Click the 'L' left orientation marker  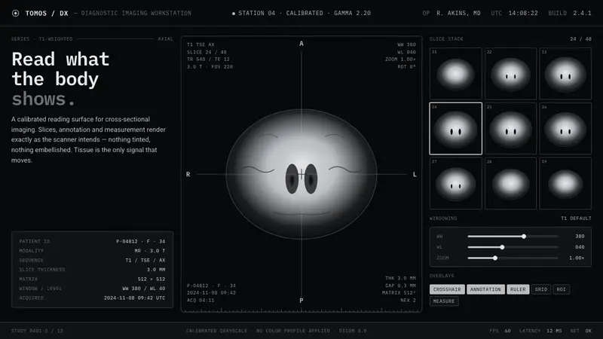[415, 175]
